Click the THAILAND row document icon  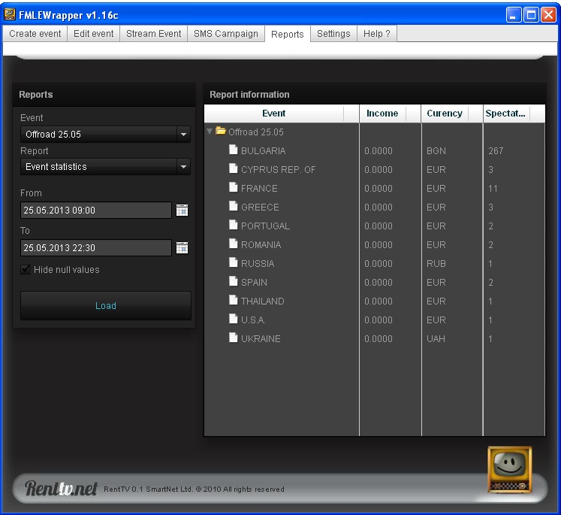point(234,300)
